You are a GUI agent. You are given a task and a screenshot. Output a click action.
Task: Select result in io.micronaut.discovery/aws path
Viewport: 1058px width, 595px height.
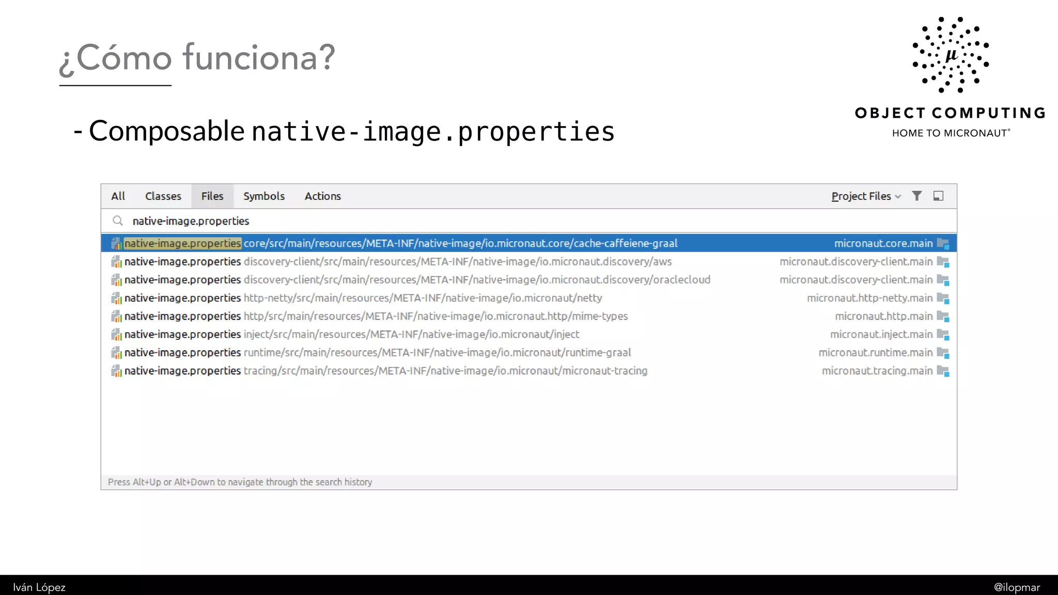(x=529, y=261)
